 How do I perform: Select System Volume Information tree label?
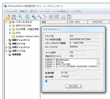coord(28,36)
